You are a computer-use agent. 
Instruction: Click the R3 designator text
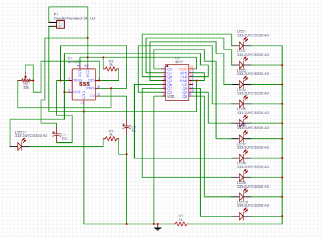[x=111, y=131]
